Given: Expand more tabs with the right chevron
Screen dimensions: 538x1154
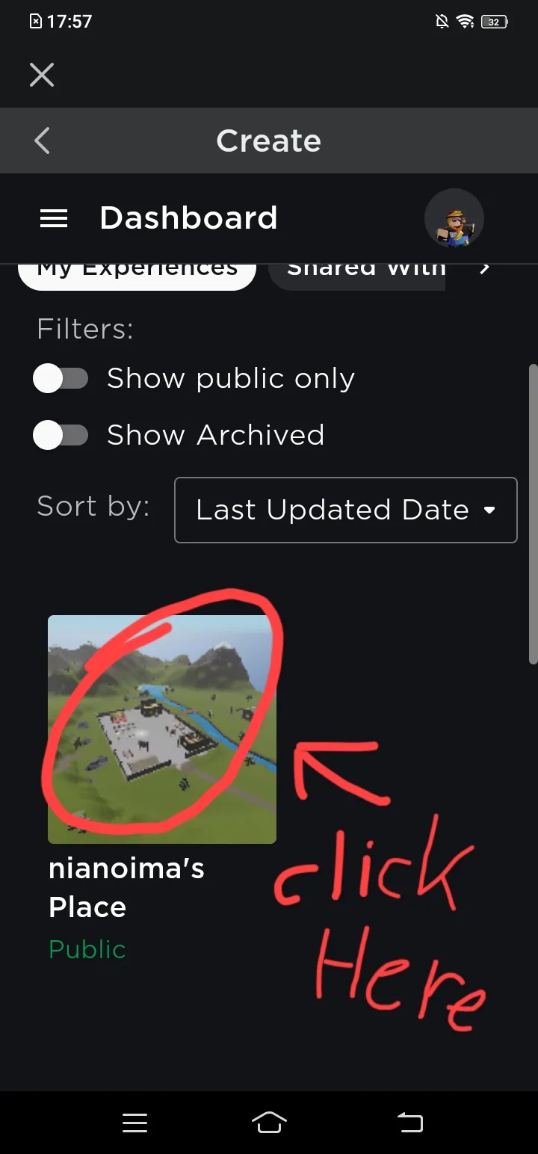Looking at the screenshot, I should click(x=485, y=268).
